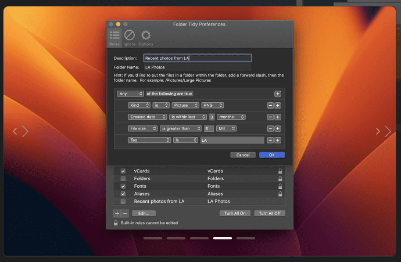Open the Options gear tab

[146, 38]
